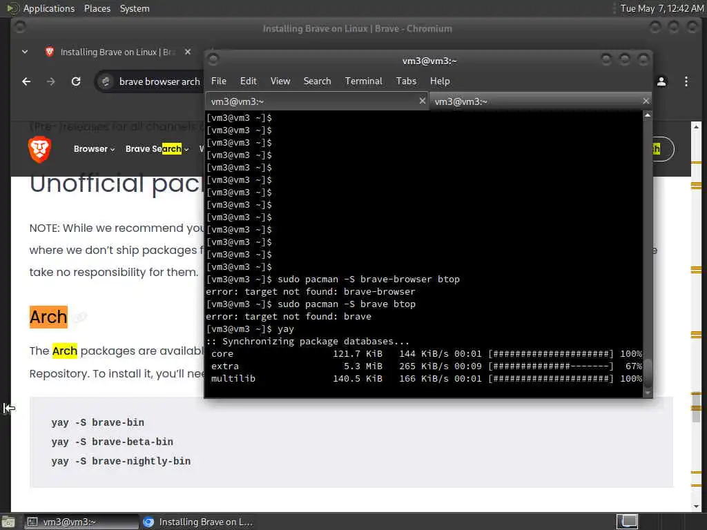Click the anchor link icon beside Arch heading

tap(80, 317)
